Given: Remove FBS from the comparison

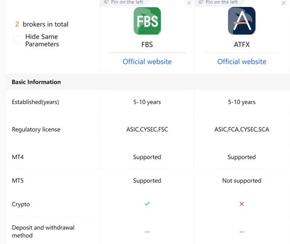Looking at the screenshot, I should pyautogui.click(x=189, y=3).
